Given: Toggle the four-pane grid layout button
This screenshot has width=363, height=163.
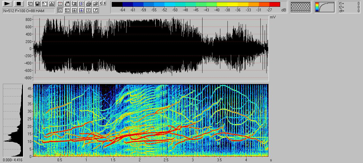Looking at the screenshot, I should coord(74,10).
